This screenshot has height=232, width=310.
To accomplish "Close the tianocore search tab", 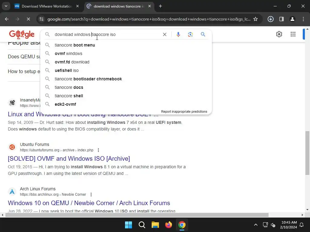I will tap(150, 6).
